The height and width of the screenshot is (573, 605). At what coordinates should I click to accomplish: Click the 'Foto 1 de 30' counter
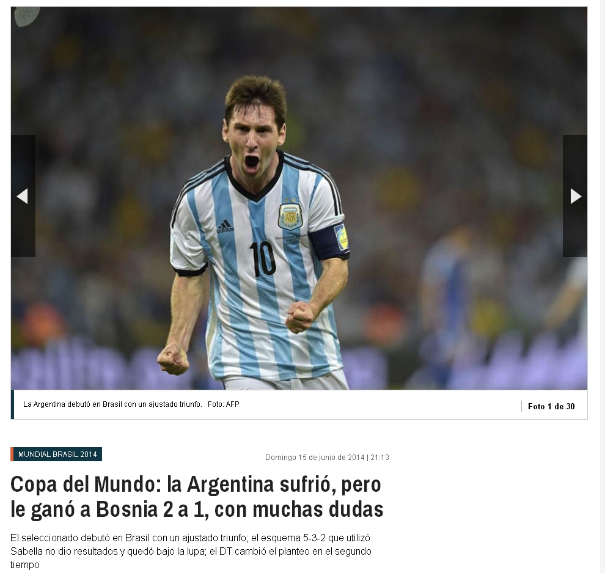pos(551,406)
